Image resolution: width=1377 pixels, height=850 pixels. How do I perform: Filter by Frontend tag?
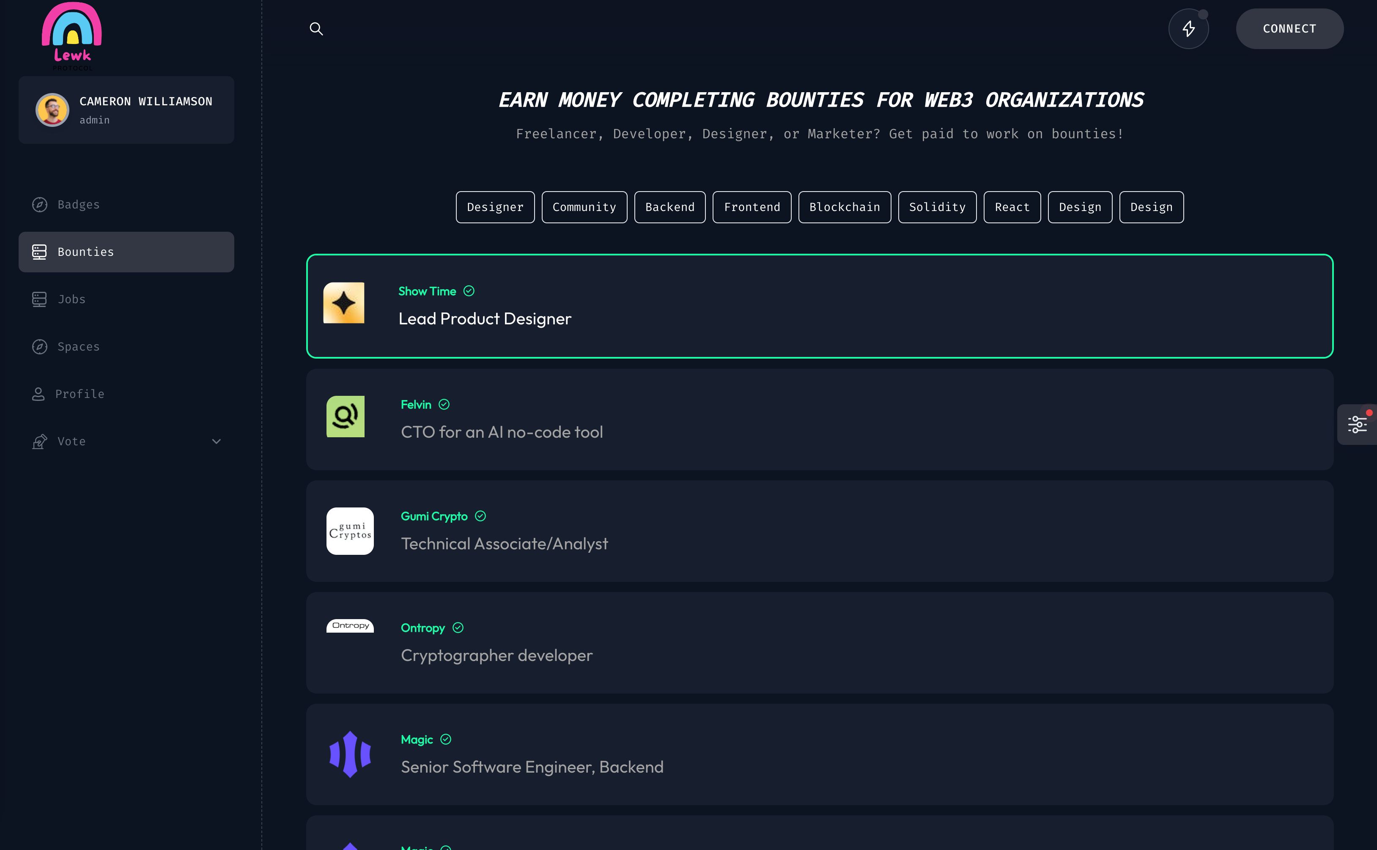click(752, 208)
